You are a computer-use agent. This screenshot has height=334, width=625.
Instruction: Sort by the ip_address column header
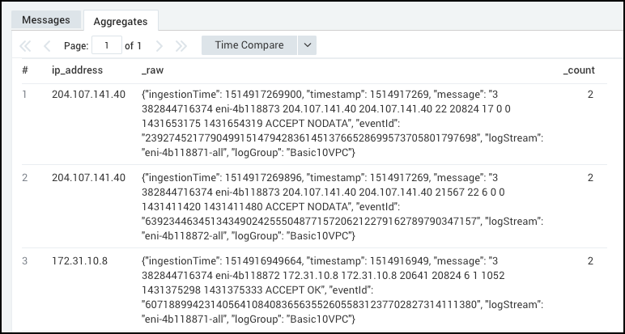77,70
